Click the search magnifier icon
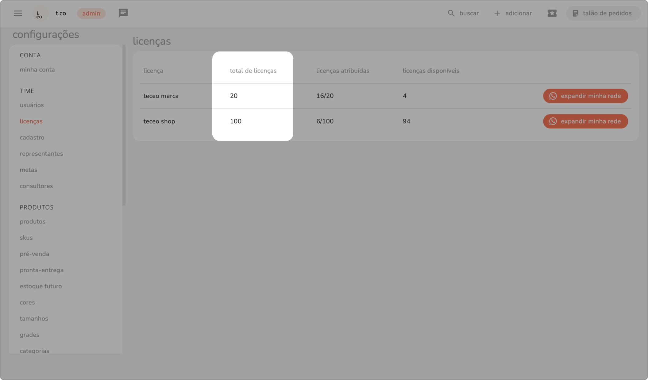Image resolution: width=648 pixels, height=380 pixels. (451, 13)
